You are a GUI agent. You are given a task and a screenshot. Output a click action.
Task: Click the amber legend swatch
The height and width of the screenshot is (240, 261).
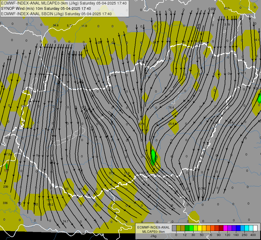tap(204, 228)
